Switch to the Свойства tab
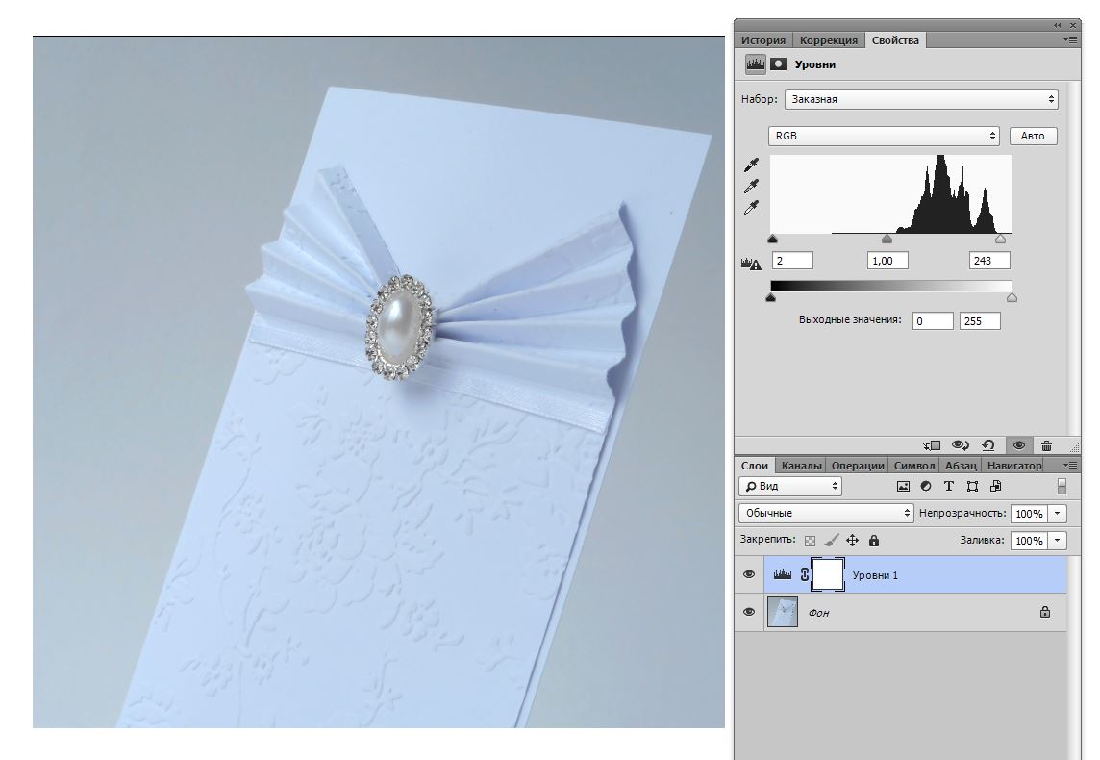The image size is (1100, 760). 895,40
